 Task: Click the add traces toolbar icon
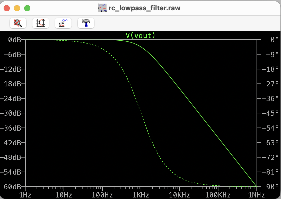[x=63, y=23]
